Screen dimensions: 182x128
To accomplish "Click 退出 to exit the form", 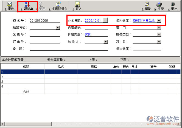I will point(173,6).
